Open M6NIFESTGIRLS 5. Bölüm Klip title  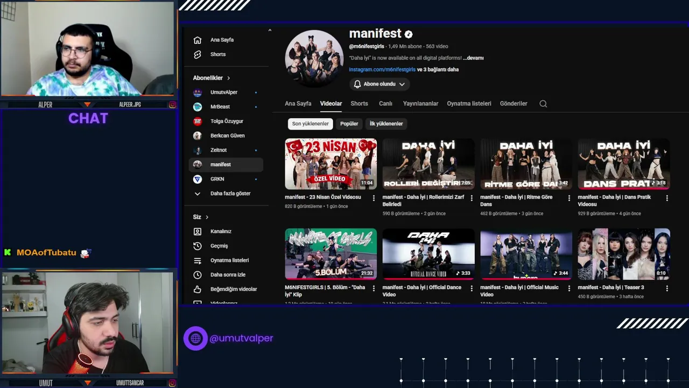pyautogui.click(x=325, y=291)
